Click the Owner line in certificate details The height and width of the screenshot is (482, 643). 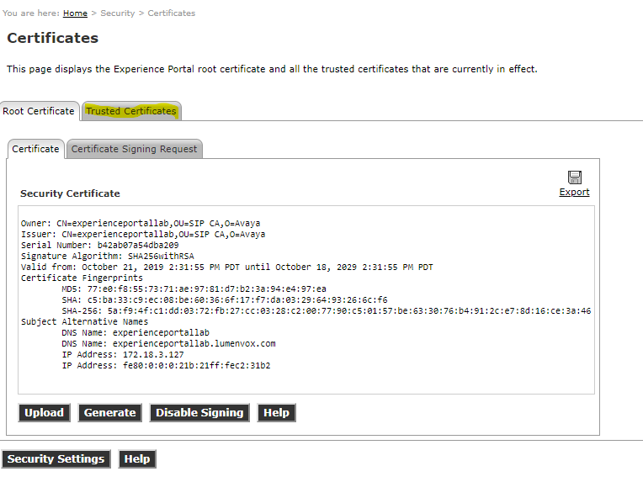pyautogui.click(x=140, y=224)
